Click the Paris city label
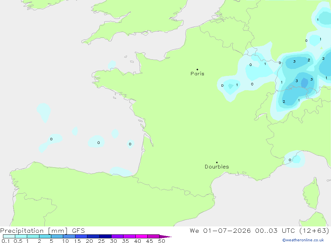 tap(197, 74)
